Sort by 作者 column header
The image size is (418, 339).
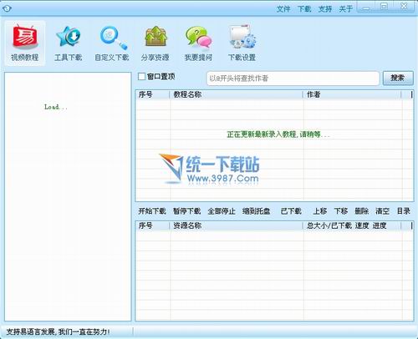tap(352, 94)
